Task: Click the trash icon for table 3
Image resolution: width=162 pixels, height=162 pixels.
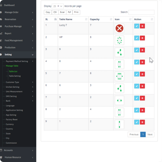Action: [x=142, y=98]
